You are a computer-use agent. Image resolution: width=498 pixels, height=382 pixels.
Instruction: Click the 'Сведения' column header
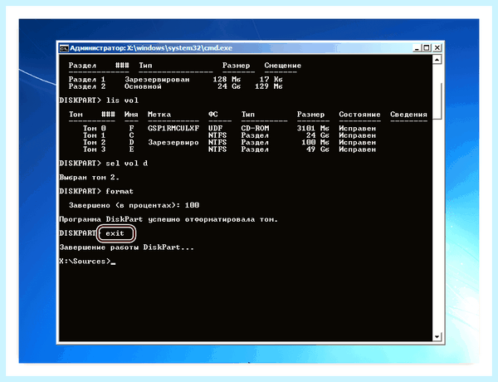pyautogui.click(x=408, y=115)
